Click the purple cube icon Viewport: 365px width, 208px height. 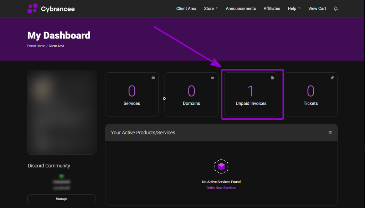[221, 166]
